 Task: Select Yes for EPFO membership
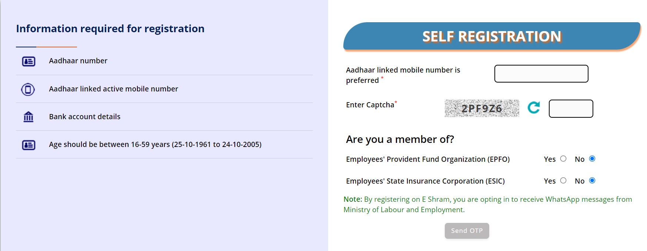[563, 159]
